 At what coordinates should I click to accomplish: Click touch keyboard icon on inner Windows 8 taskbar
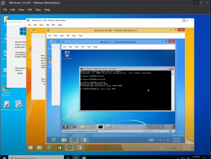pyautogui.click(x=151, y=140)
